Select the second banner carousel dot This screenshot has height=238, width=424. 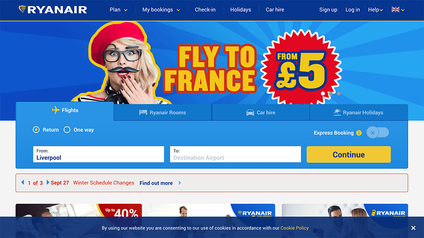point(331,94)
